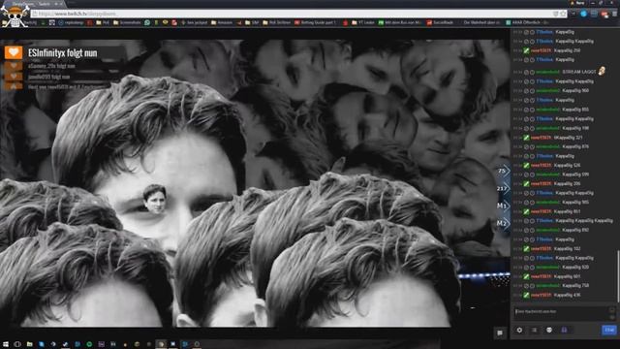The width and height of the screenshot is (620, 349).
Task: Click the purple Bits icon below chat
Action: [x=564, y=330]
